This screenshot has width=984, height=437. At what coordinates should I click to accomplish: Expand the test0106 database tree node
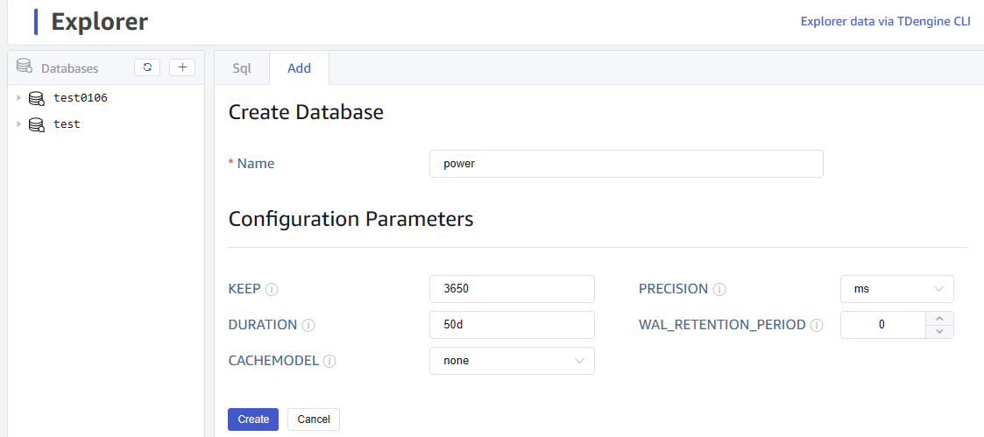coord(18,98)
